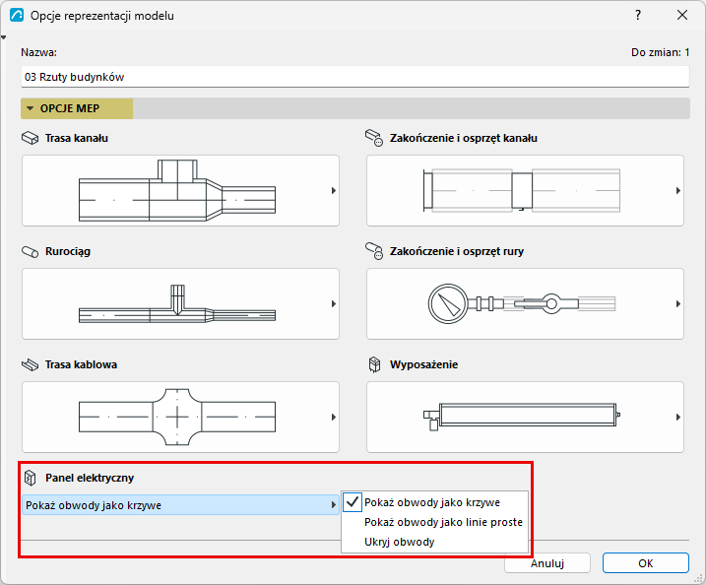Click the Trasa kanału duct preview thumbnail
Viewport: 706px width, 585px height.
click(x=180, y=190)
